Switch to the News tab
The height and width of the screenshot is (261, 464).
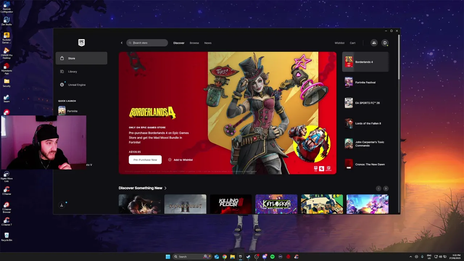pyautogui.click(x=208, y=43)
